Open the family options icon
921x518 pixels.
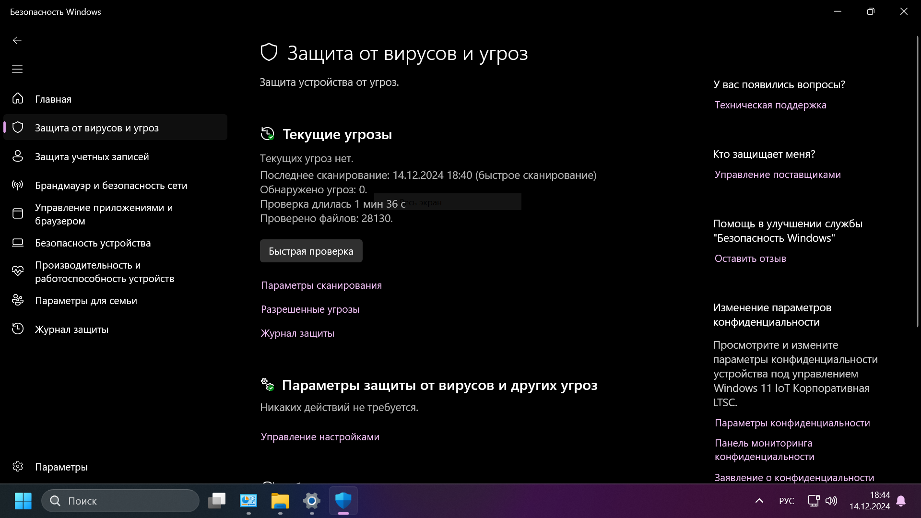[18, 300]
